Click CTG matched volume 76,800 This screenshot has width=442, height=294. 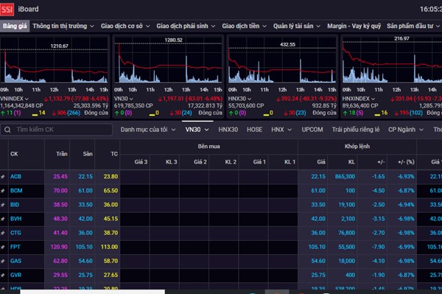point(347,233)
